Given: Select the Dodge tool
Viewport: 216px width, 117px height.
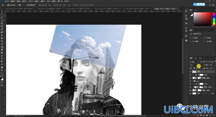Looking at the screenshot, I should tap(2, 53).
